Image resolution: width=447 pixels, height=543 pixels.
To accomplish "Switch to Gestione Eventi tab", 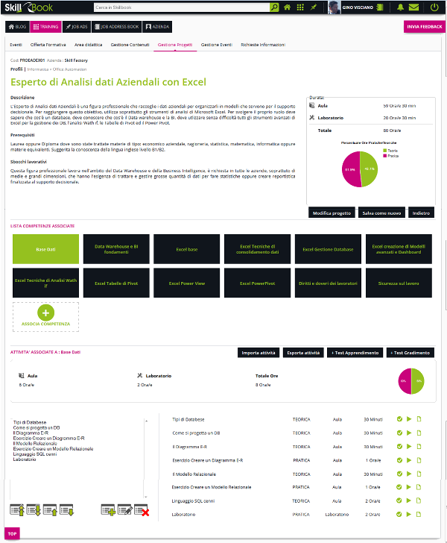I will (216, 45).
